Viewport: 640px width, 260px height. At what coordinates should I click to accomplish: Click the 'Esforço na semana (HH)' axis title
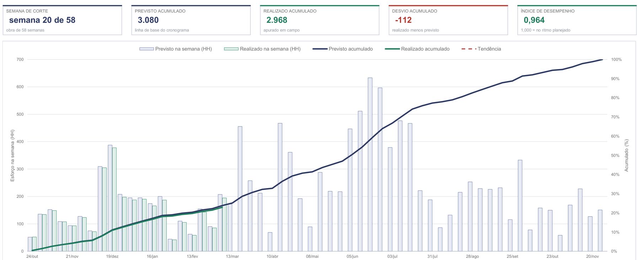tap(12, 156)
